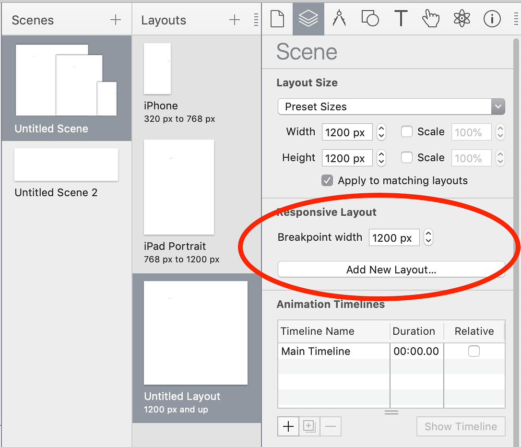Open the Physics inspector atom icon
The height and width of the screenshot is (447, 521).
(x=462, y=18)
